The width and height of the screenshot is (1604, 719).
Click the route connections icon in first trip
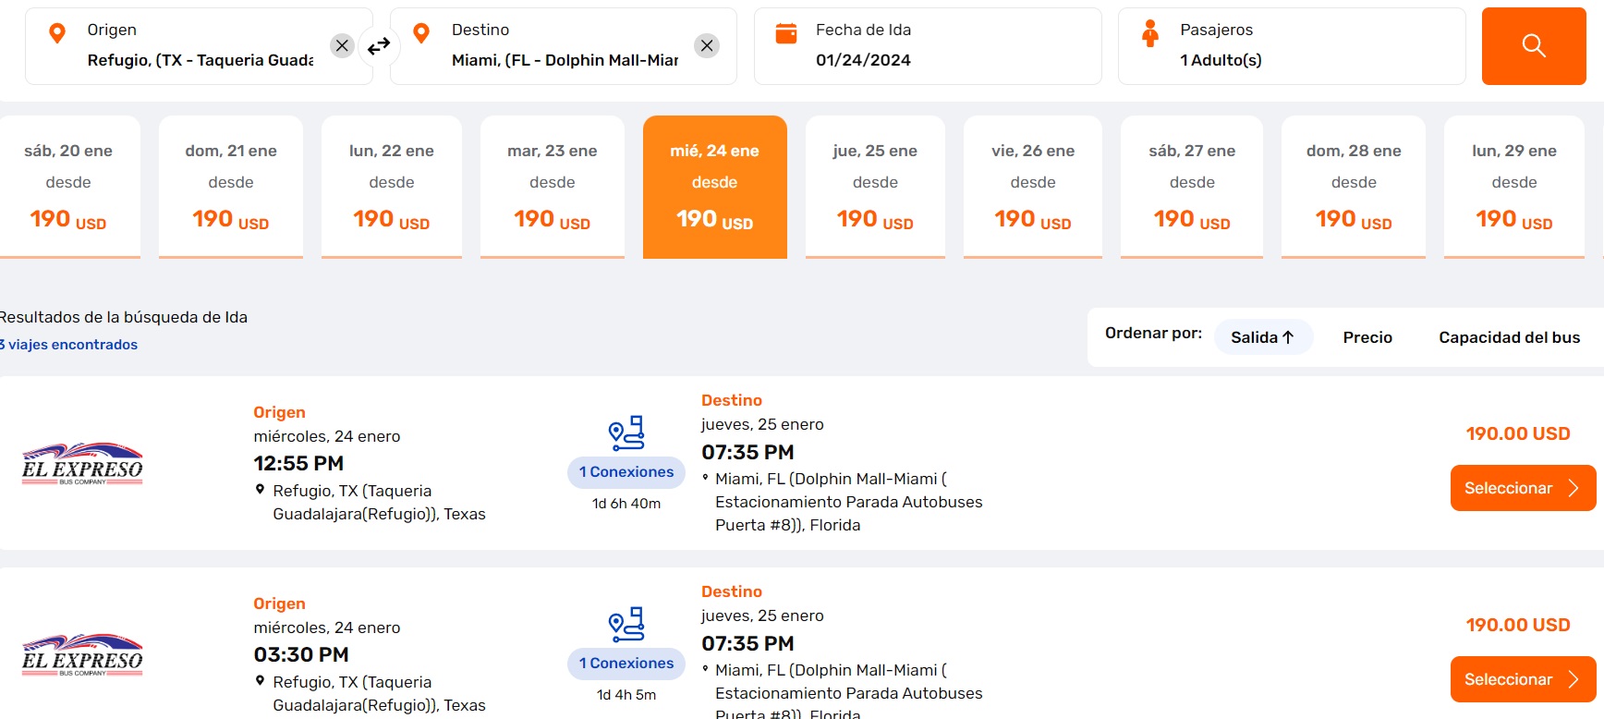click(626, 433)
